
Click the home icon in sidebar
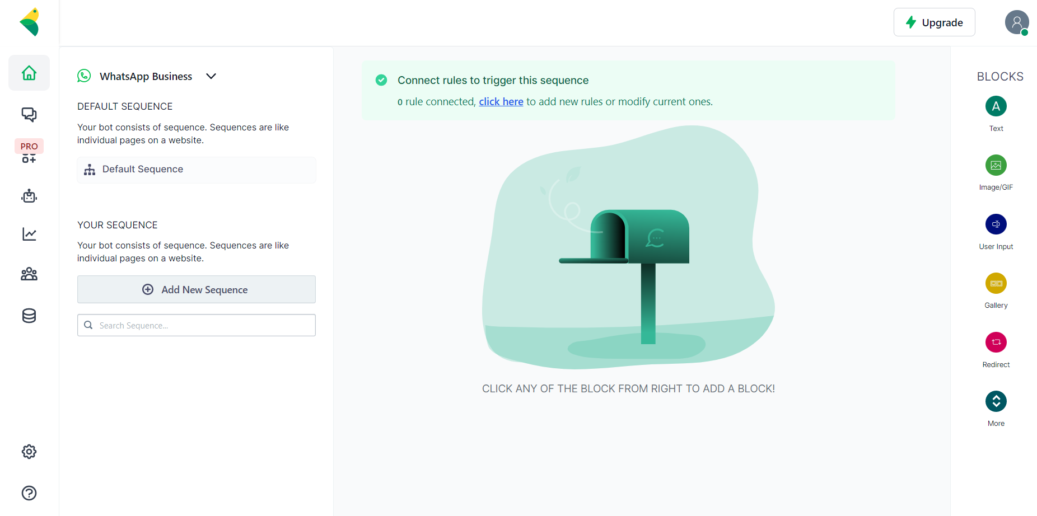[29, 73]
